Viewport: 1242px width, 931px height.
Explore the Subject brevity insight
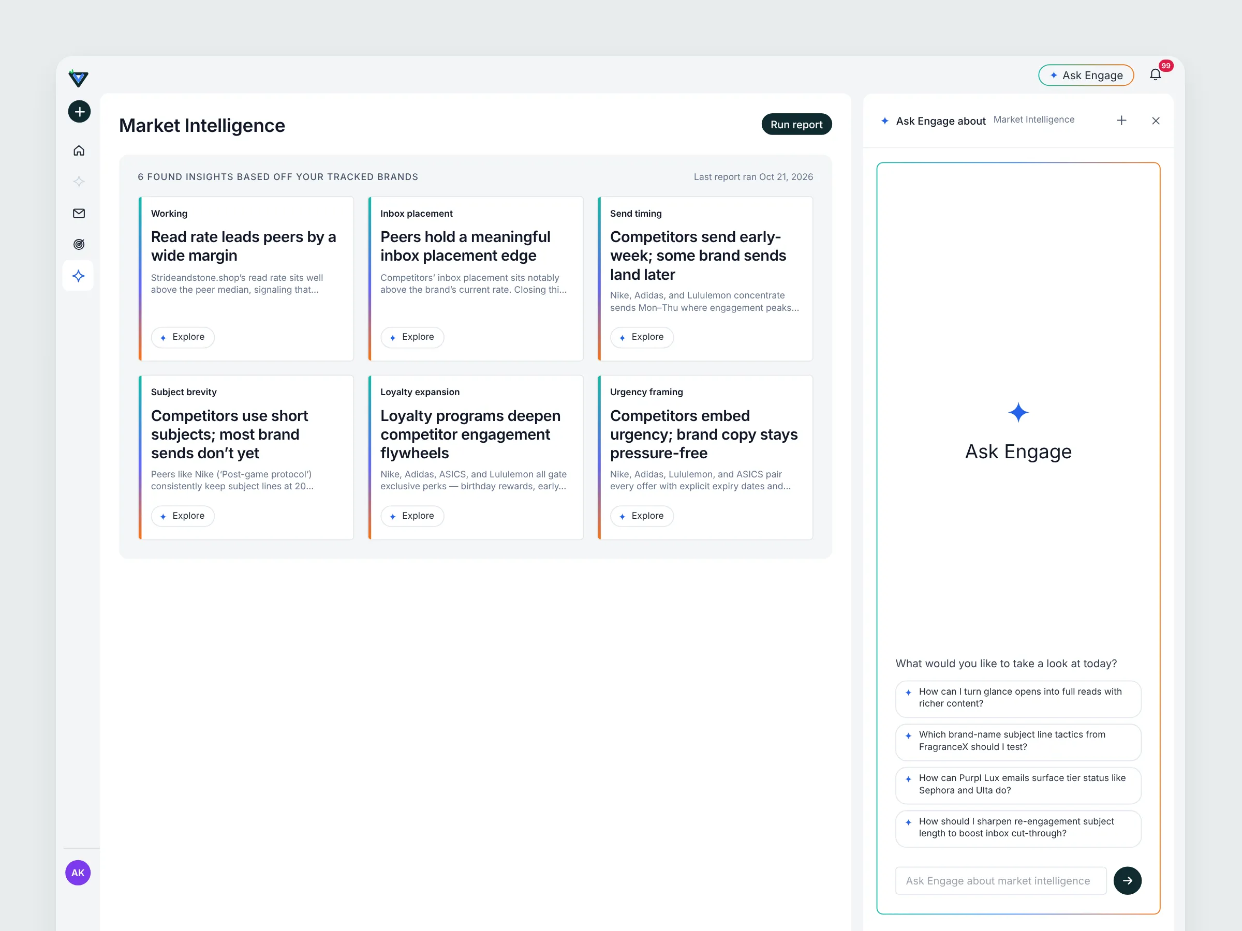click(183, 516)
